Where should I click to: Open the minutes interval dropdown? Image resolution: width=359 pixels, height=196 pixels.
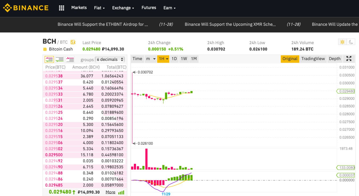click(151, 59)
